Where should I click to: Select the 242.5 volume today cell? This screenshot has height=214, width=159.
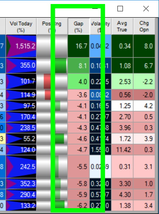pos(21,167)
